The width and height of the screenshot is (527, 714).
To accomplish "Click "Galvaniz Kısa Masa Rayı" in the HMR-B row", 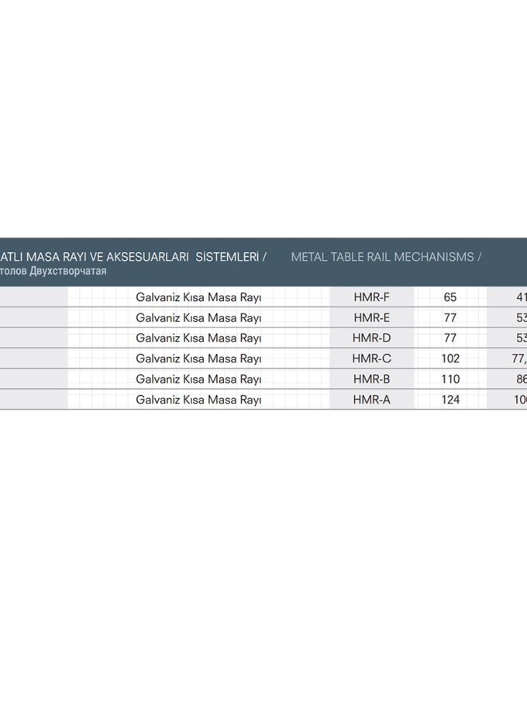I will (x=198, y=379).
